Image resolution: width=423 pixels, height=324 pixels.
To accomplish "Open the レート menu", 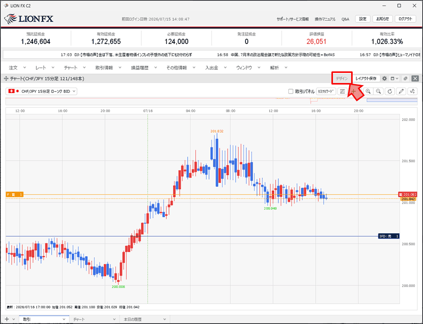I will point(41,67).
